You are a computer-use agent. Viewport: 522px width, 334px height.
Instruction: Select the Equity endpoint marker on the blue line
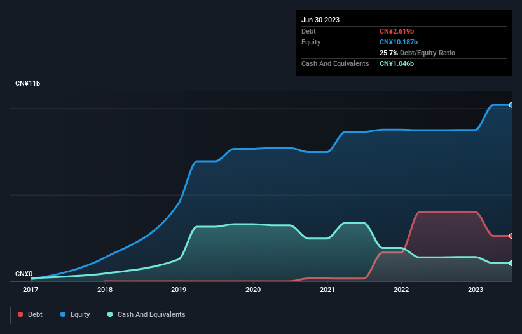point(511,105)
